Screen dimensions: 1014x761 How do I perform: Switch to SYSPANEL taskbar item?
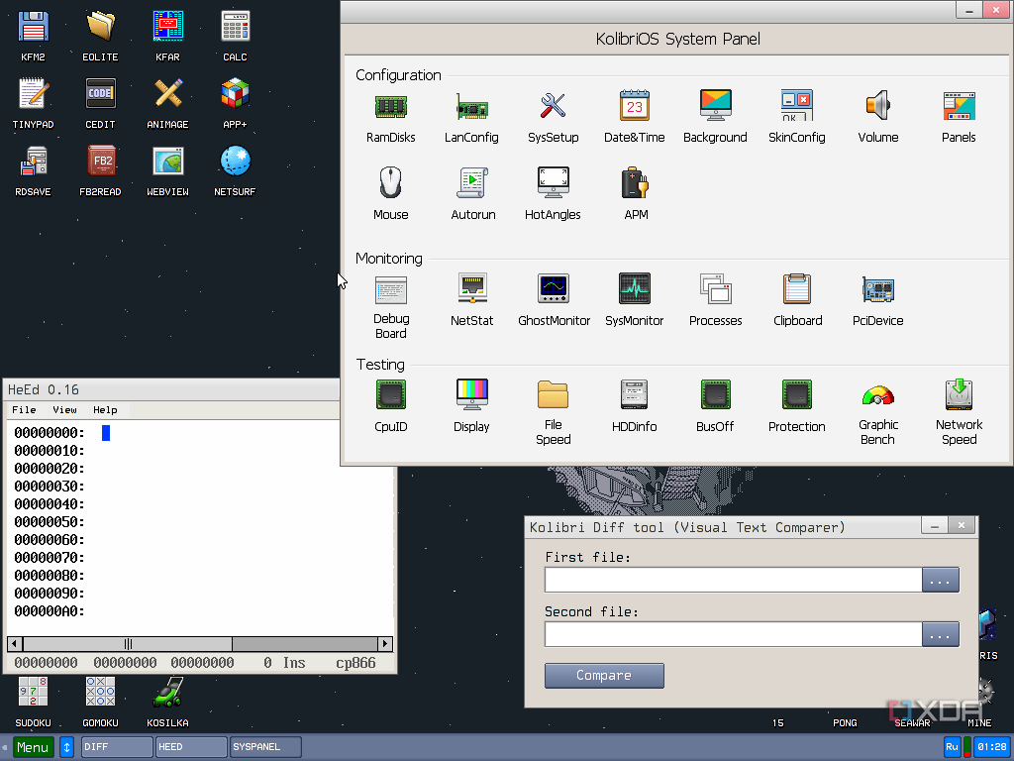(265, 747)
